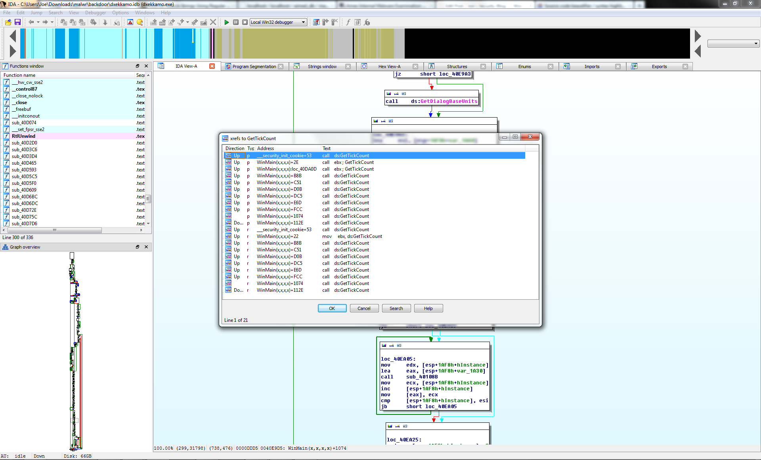
Task: Open the Local Win32 debugger dropdown
Action: point(278,22)
